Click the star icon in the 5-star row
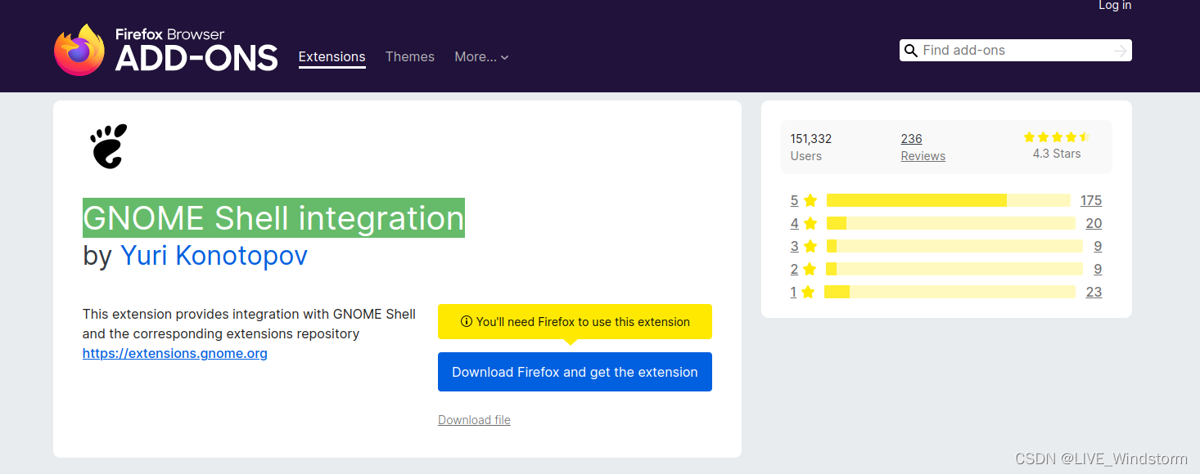This screenshot has height=474, width=1200. click(x=810, y=200)
